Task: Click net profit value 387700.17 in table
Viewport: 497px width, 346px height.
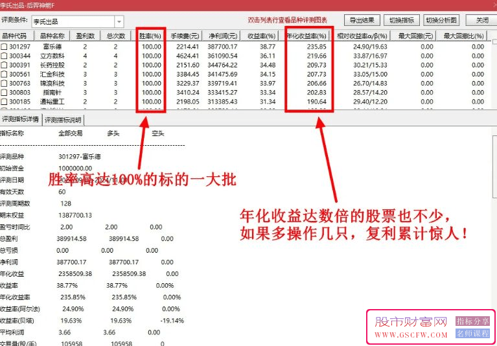Action: click(x=222, y=47)
